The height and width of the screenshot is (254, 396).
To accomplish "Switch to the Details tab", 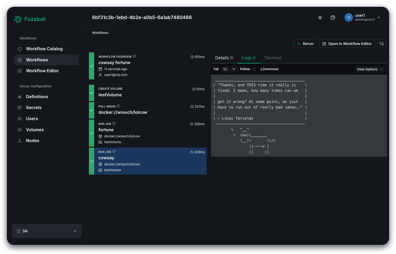I will [224, 58].
